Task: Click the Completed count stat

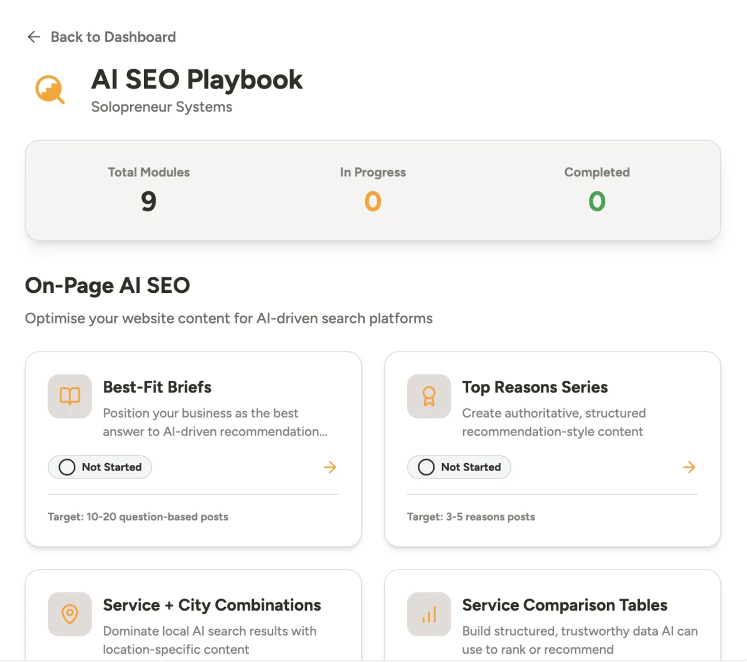Action: [596, 201]
